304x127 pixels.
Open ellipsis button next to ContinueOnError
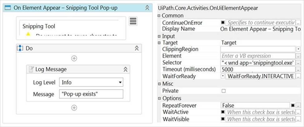[x=298, y=23]
